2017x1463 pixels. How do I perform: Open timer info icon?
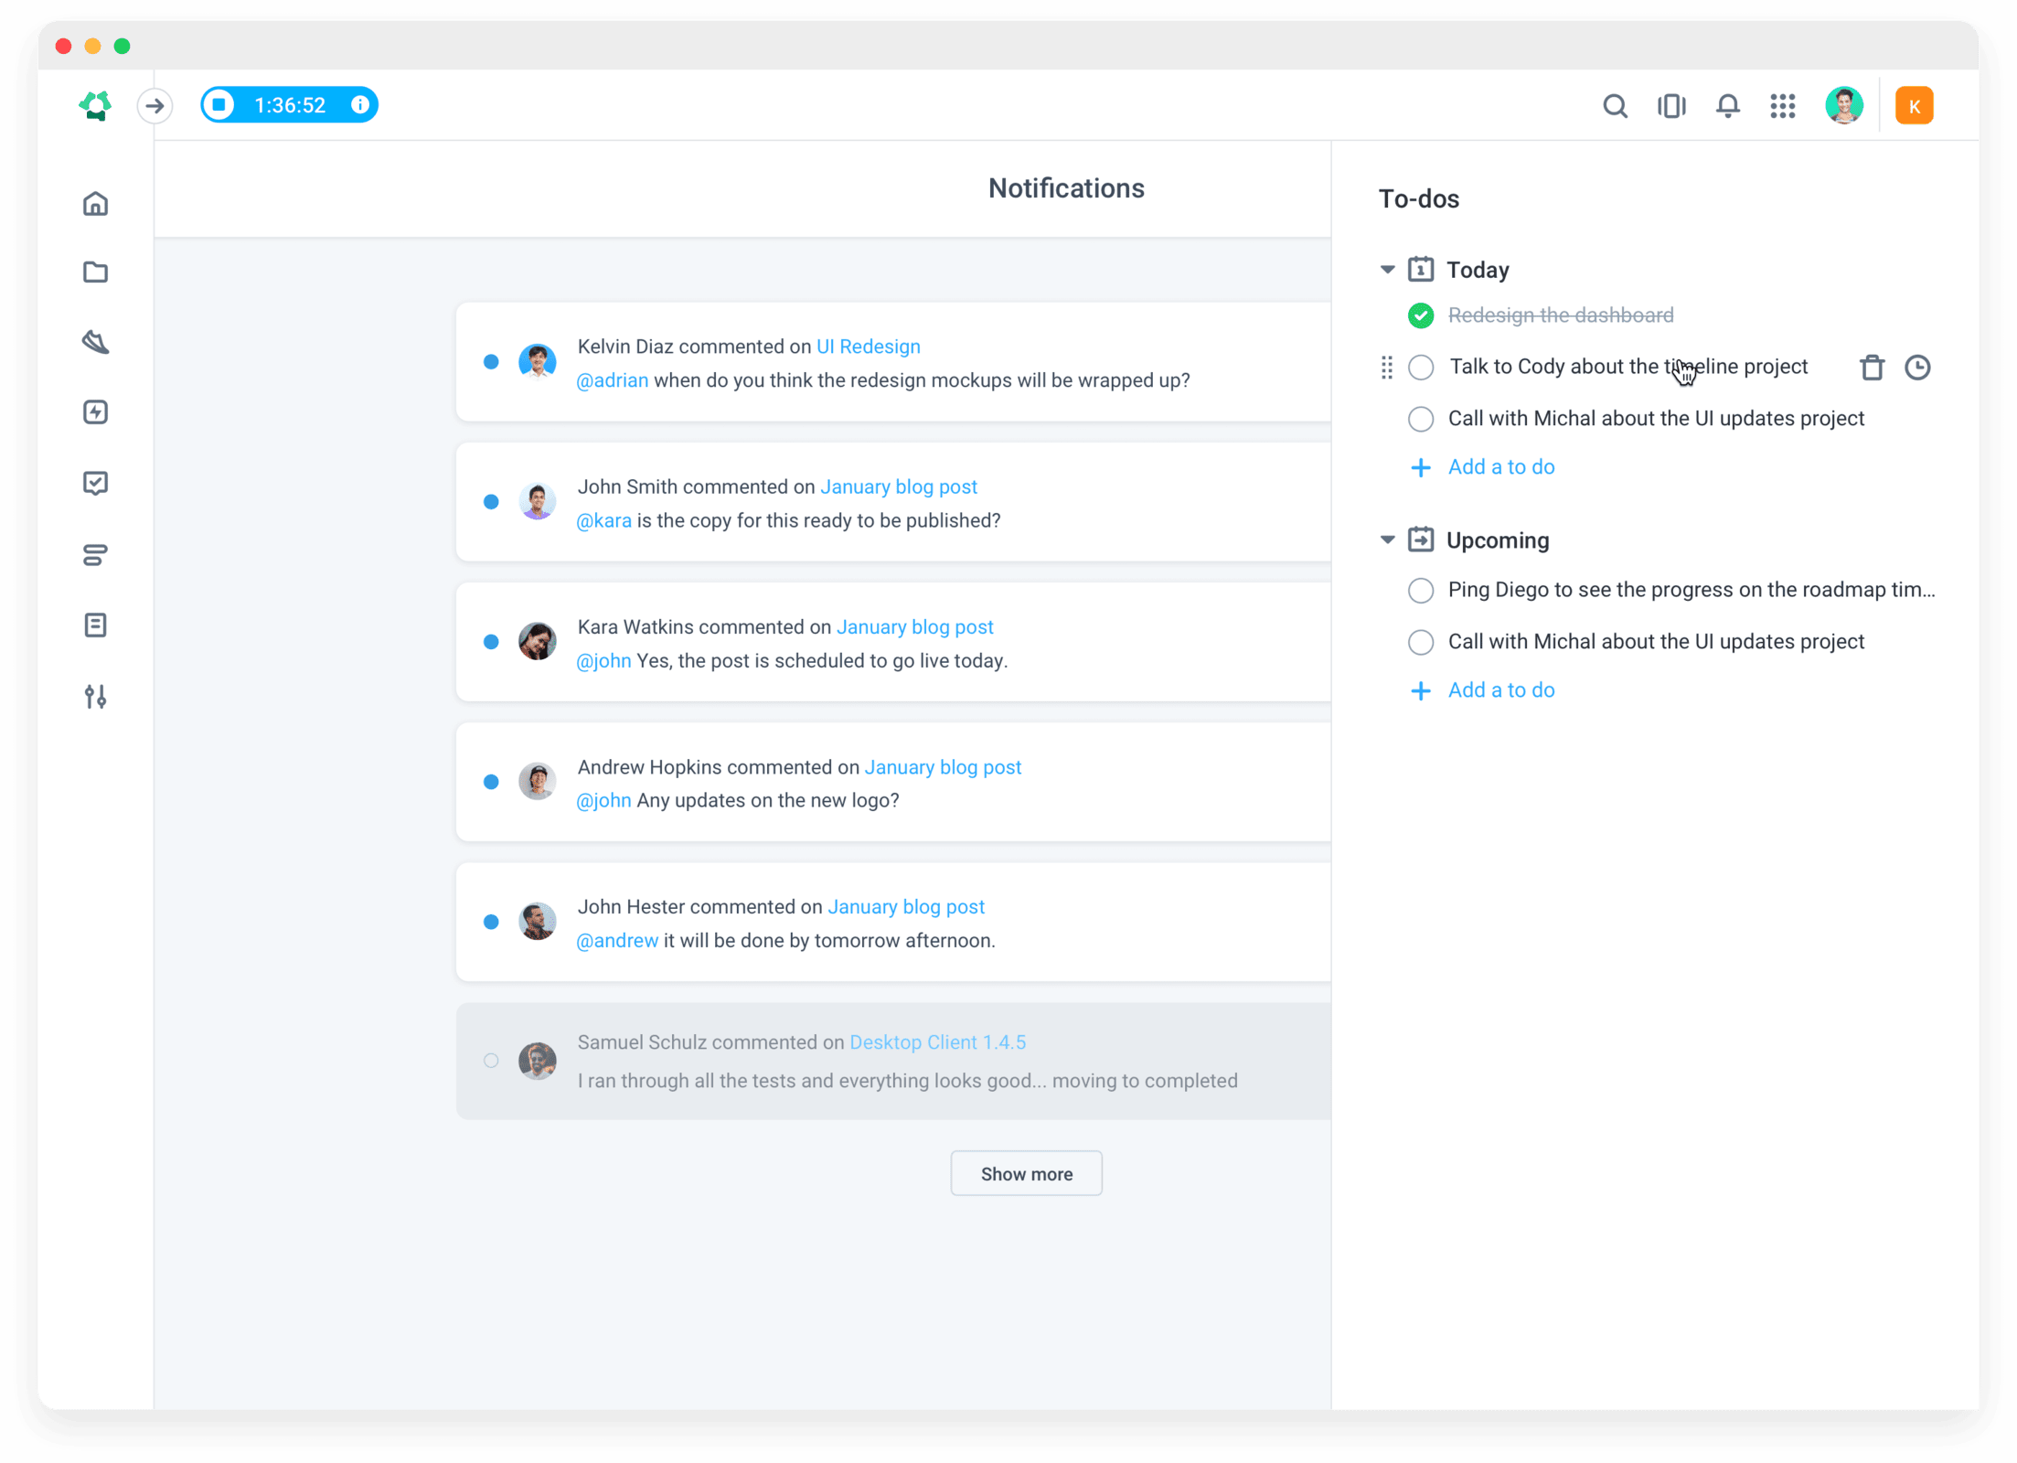point(360,104)
